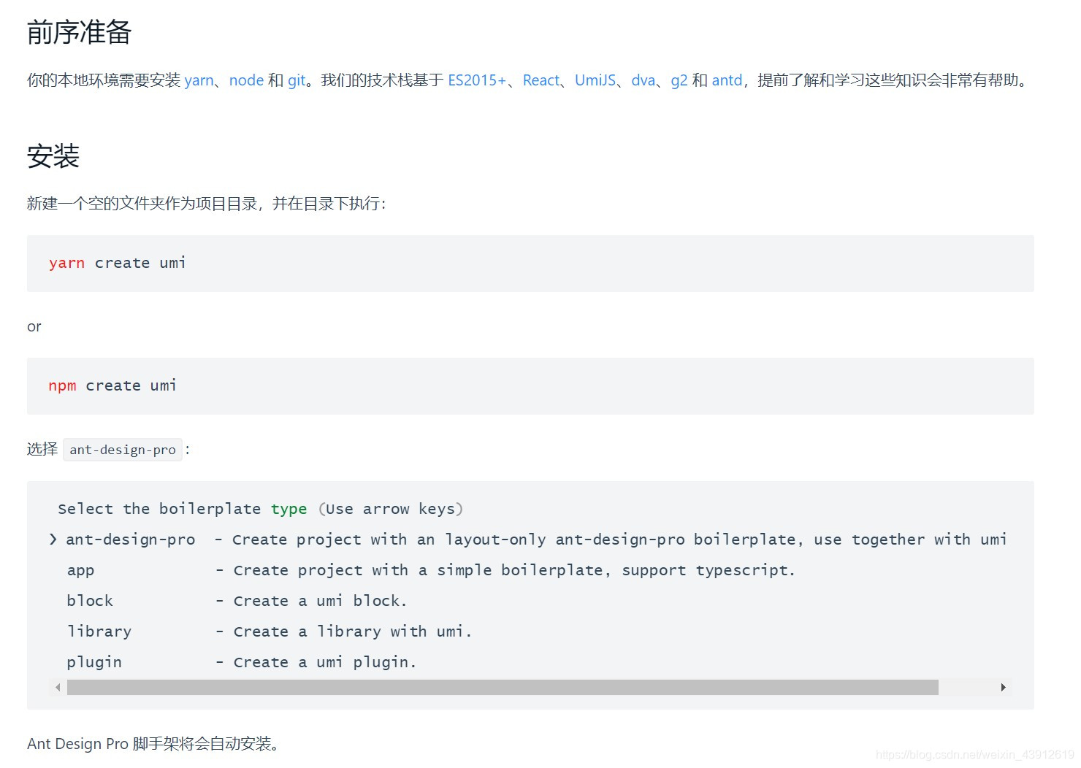The width and height of the screenshot is (1081, 768).
Task: Click the inline 'ant-design-pro' code tag
Action: [123, 450]
